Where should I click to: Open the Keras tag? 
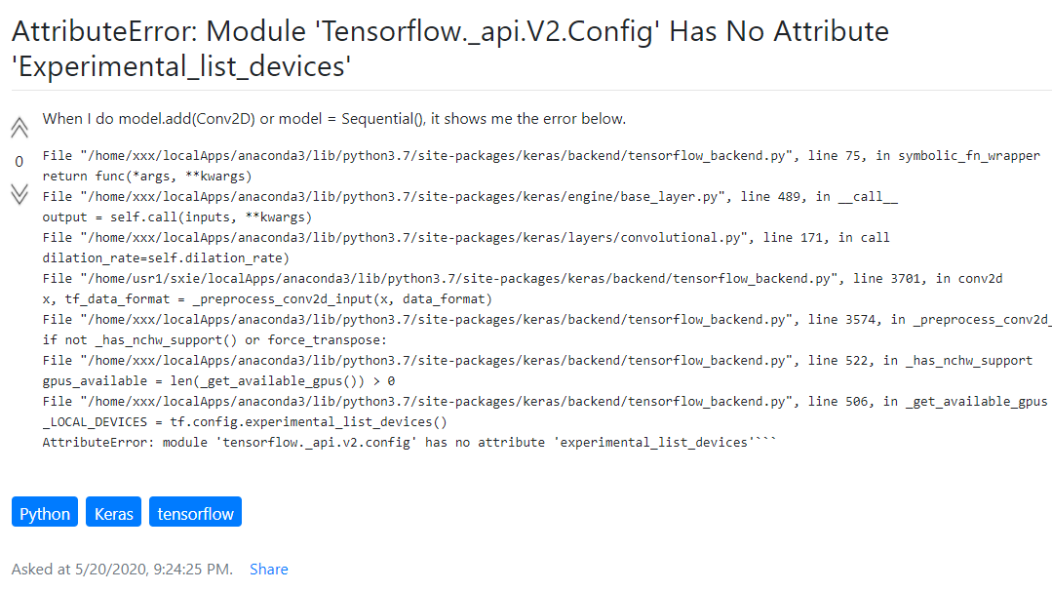(113, 513)
